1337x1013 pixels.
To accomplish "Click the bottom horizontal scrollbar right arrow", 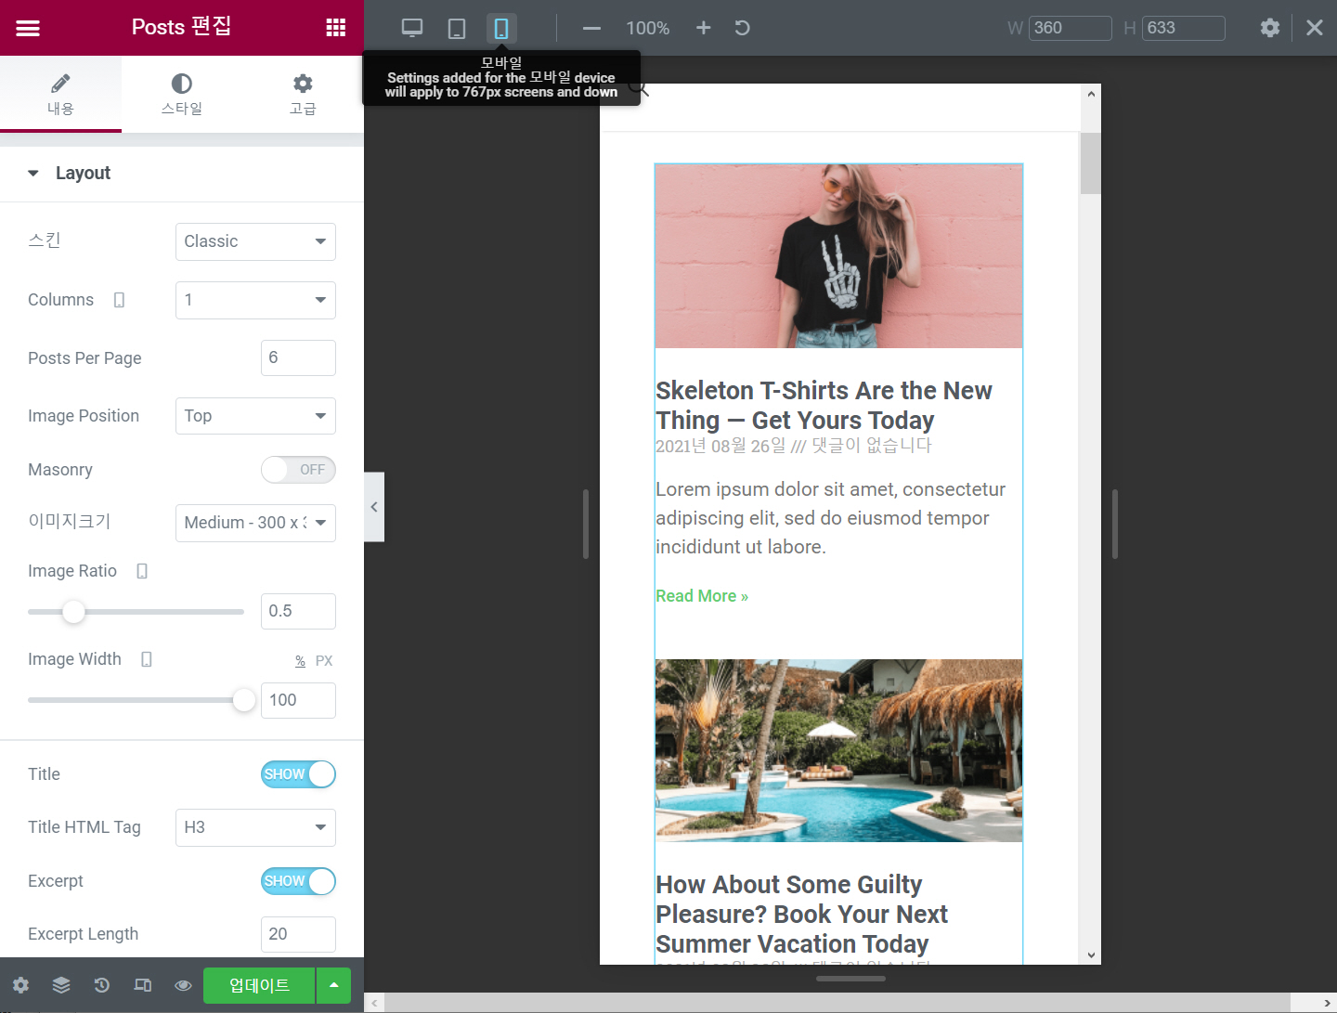I will pyautogui.click(x=1326, y=1003).
